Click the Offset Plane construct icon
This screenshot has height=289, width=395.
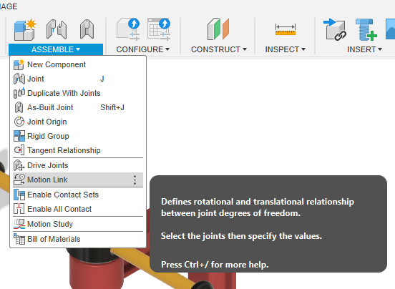coord(218,29)
